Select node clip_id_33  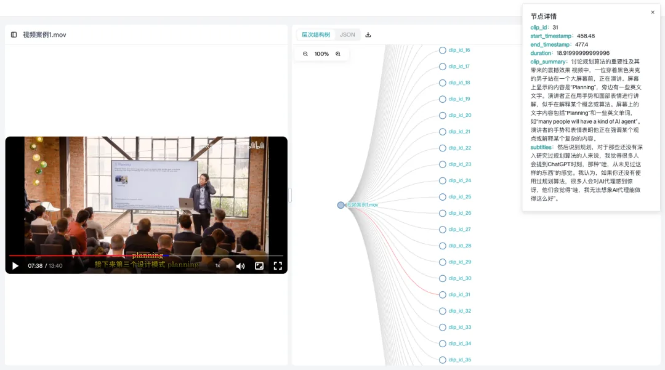point(442,328)
